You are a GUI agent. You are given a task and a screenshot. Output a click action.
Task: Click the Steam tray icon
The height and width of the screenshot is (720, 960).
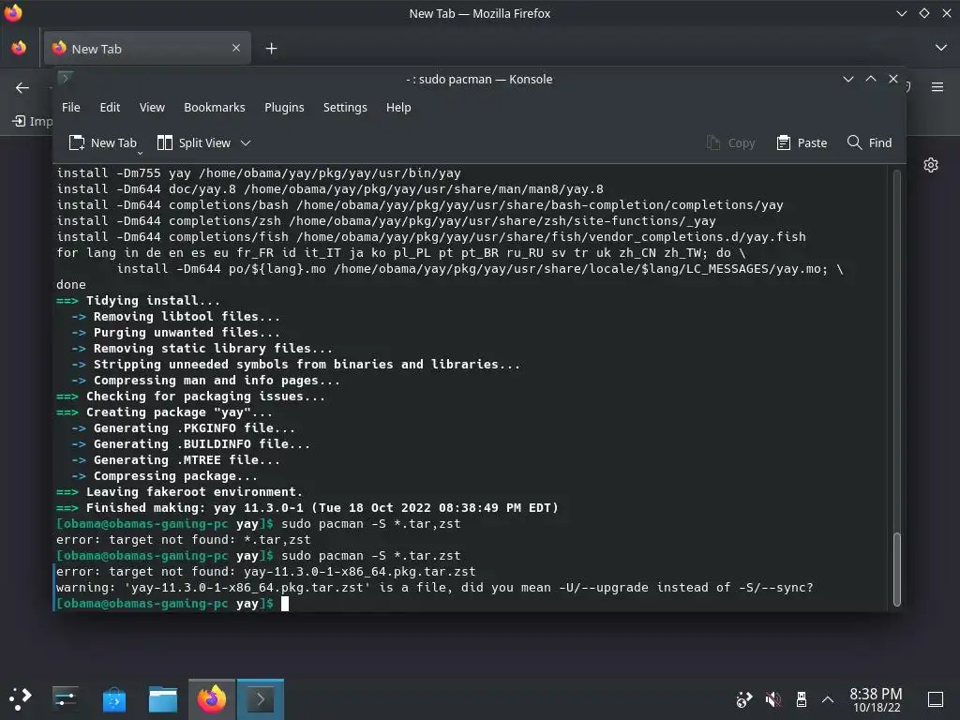743,698
